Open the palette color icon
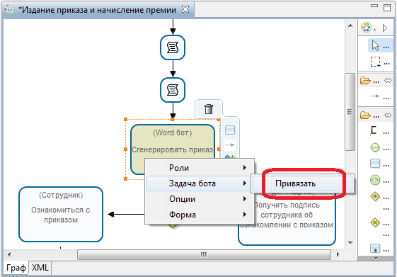The image size is (397, 277). tap(366, 28)
